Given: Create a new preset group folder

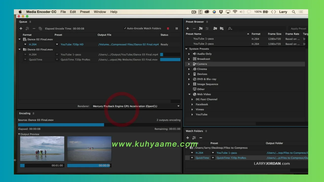Looking at the screenshot, I should [x=201, y=29].
